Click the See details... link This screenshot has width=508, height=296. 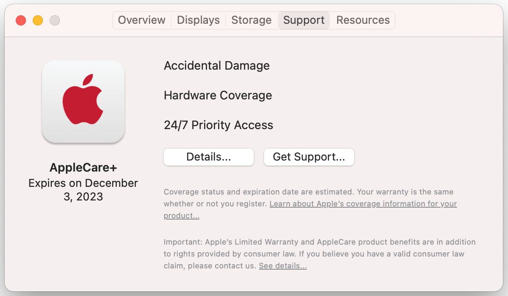[282, 265]
